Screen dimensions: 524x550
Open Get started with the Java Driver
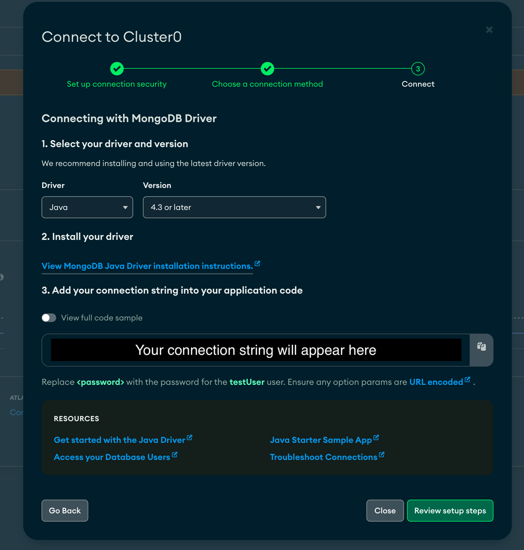click(x=119, y=440)
